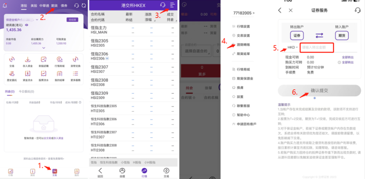365x179 pixels.
Task: Switch to the 債券 tab
Action: pyautogui.click(x=64, y=6)
